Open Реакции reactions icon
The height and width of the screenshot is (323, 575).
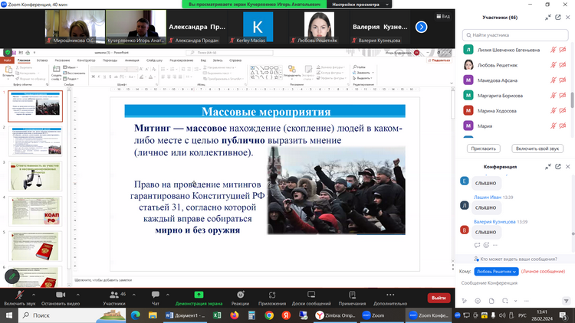240,295
